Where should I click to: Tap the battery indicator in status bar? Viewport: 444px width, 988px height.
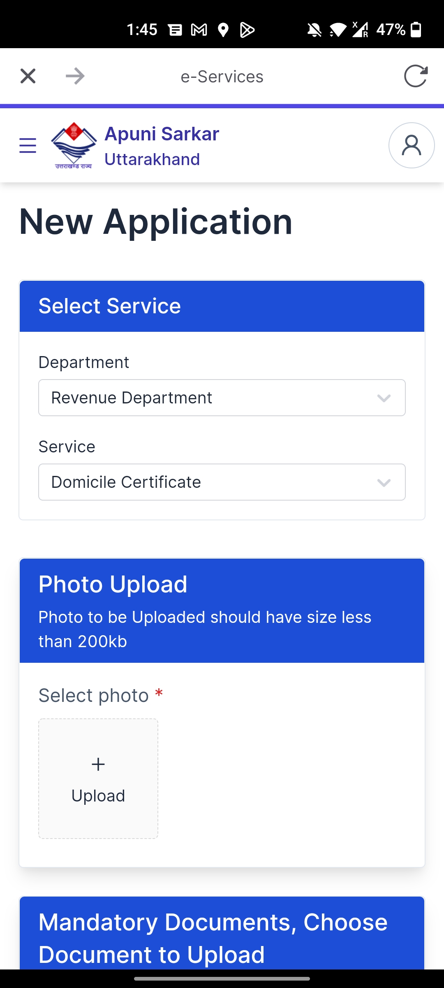click(x=416, y=29)
